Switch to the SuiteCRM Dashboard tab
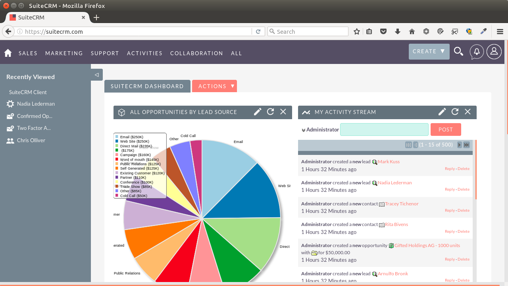 pyautogui.click(x=147, y=86)
